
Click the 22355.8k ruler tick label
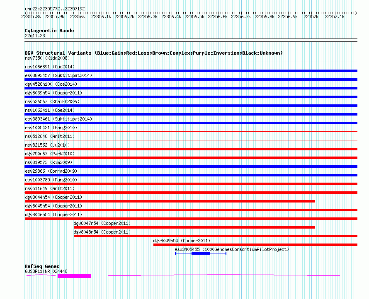[x=31, y=17]
